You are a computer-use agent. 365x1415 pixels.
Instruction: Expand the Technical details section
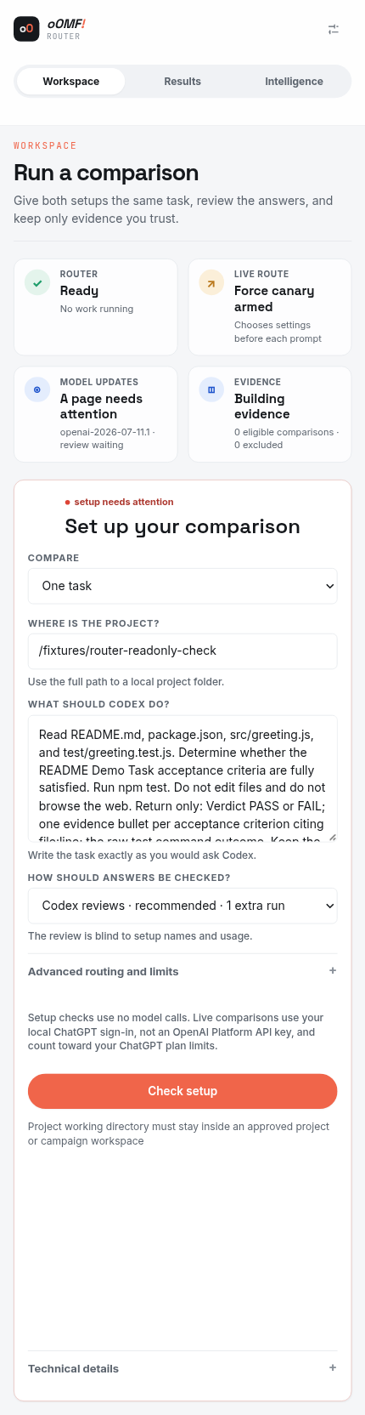coord(182,1368)
